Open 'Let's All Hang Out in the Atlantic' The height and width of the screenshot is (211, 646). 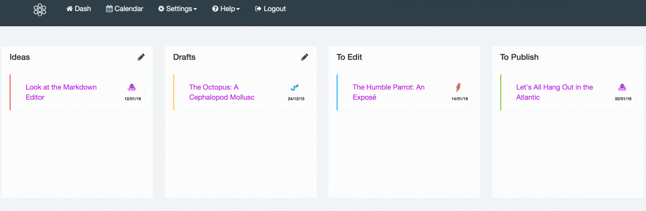[554, 92]
